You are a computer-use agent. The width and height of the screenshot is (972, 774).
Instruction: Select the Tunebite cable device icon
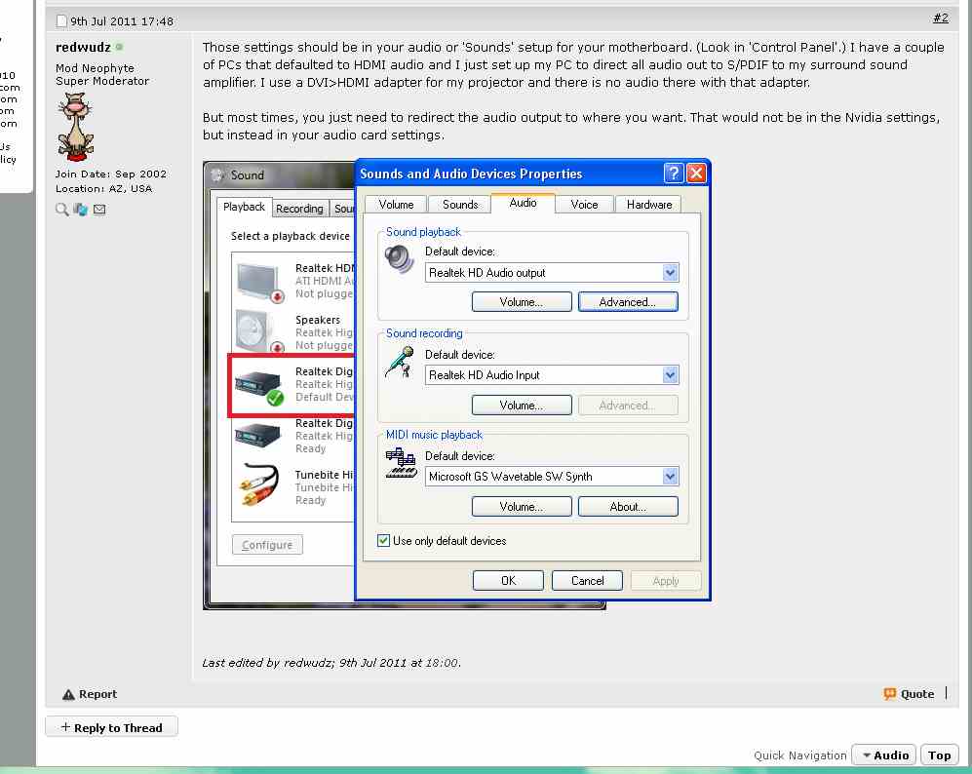(x=258, y=485)
